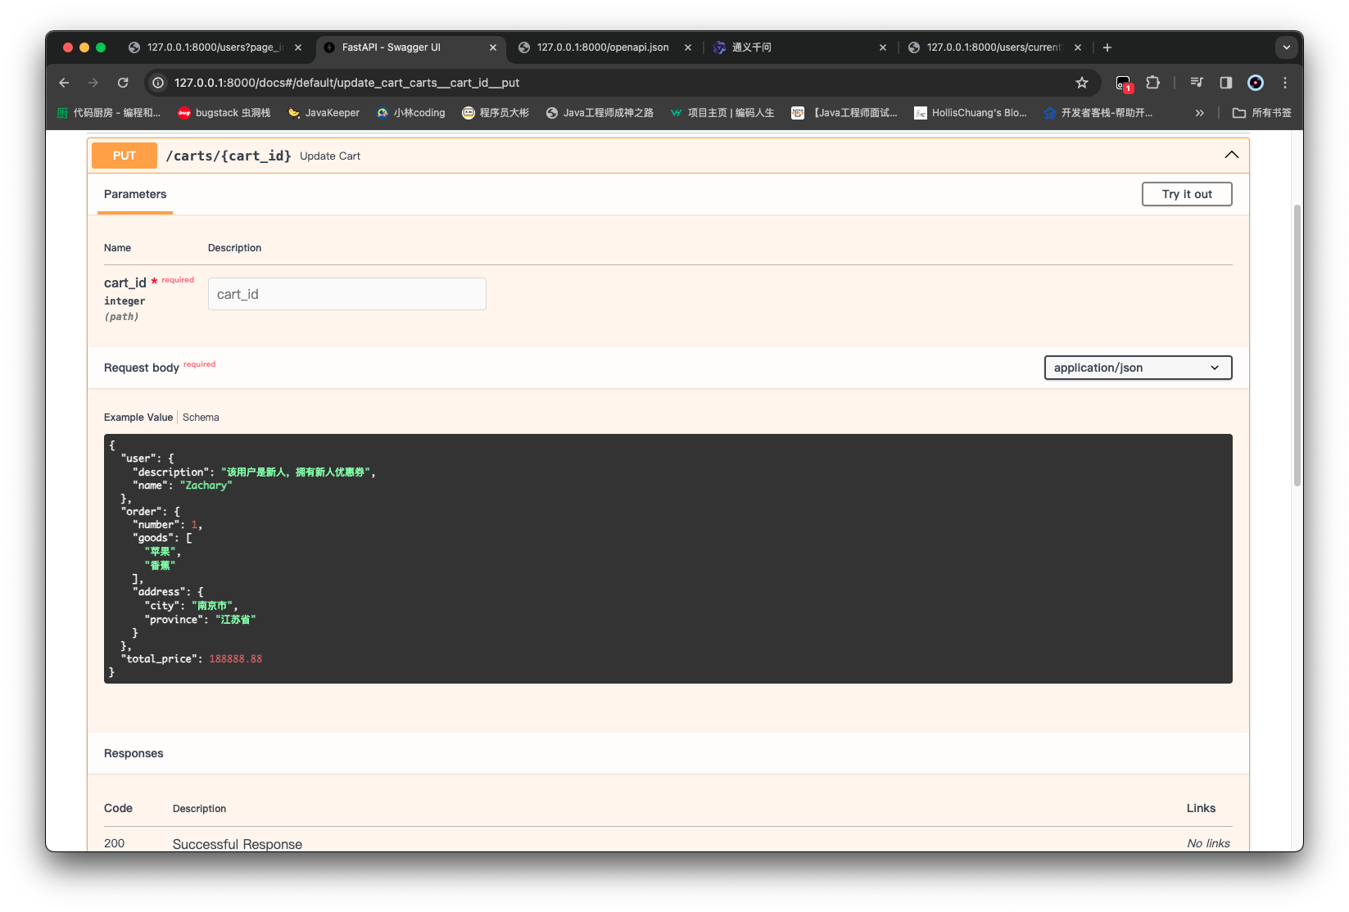Go forward in browser history

pos(93,83)
